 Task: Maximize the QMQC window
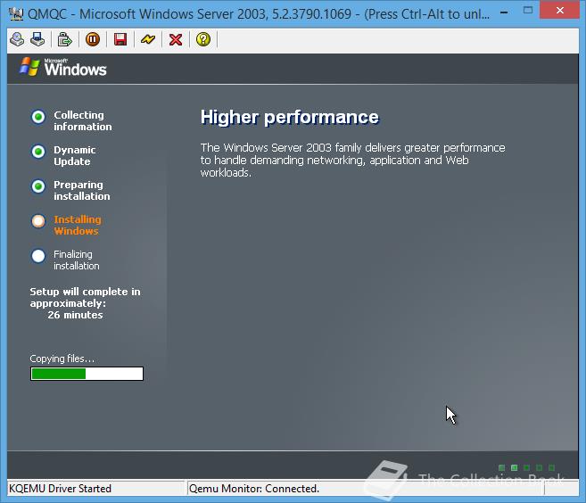528,11
